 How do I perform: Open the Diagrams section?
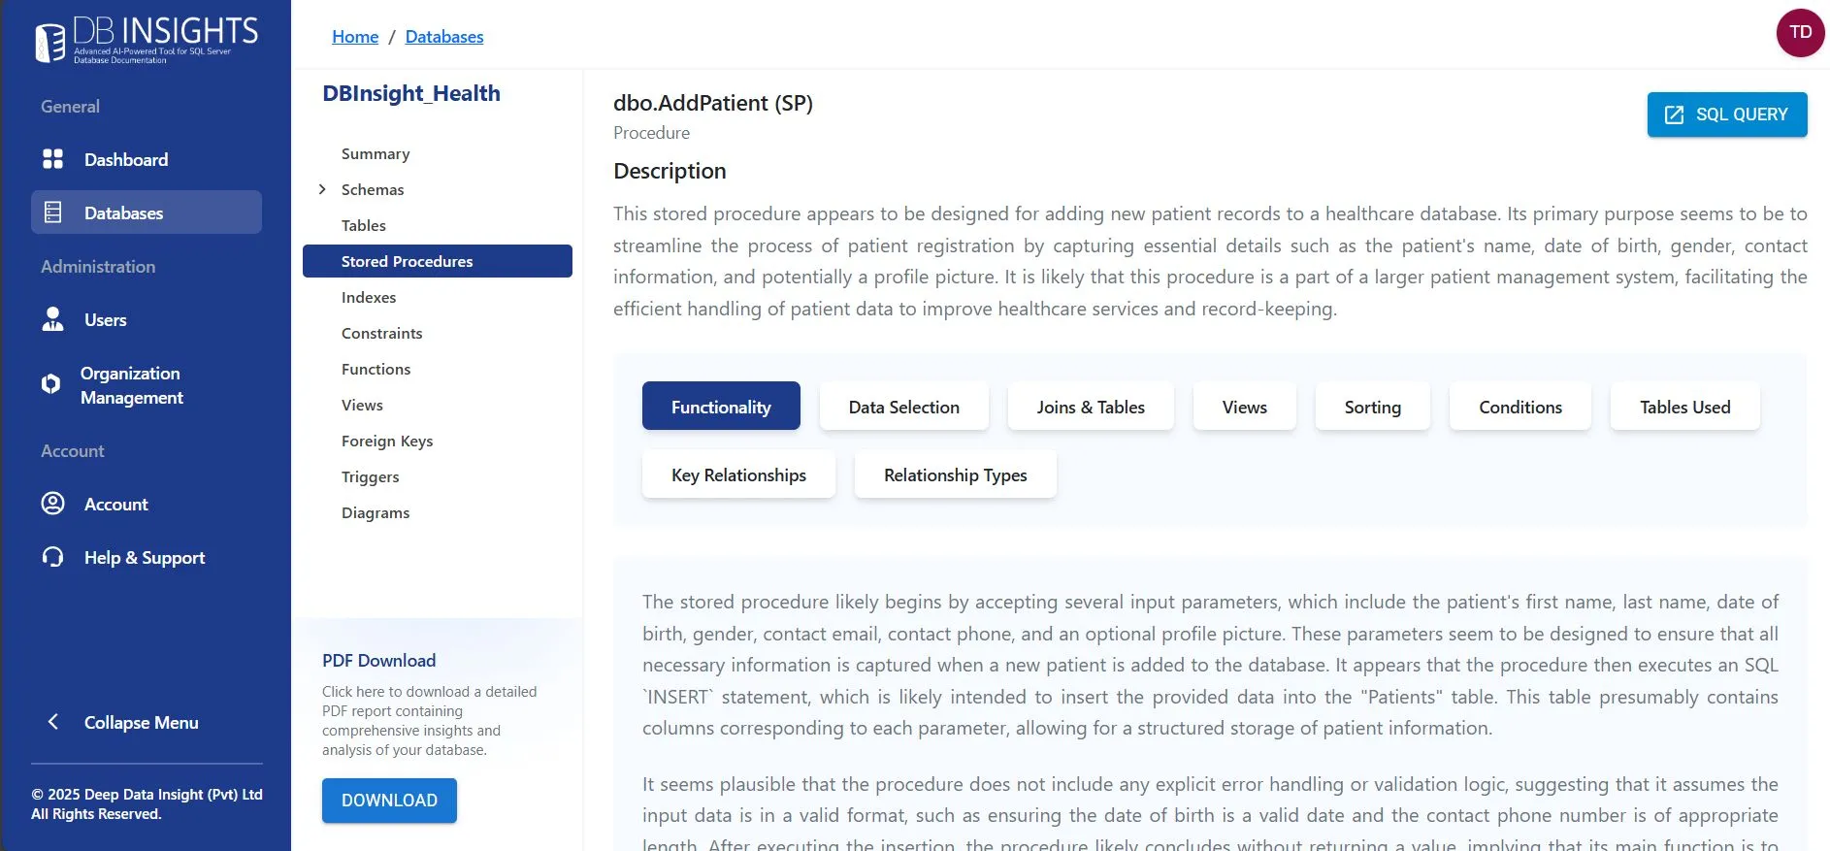tap(376, 512)
